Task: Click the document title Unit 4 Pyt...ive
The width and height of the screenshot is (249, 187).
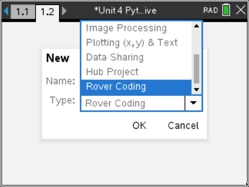Action: pyautogui.click(x=125, y=11)
